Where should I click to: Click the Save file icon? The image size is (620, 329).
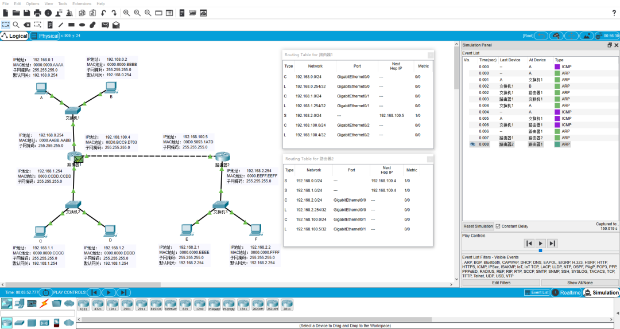tap(27, 13)
